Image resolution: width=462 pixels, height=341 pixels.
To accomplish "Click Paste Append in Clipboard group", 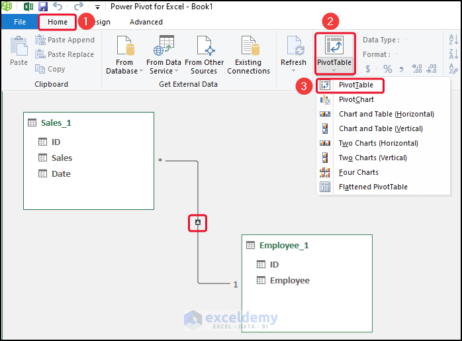I will pos(65,40).
